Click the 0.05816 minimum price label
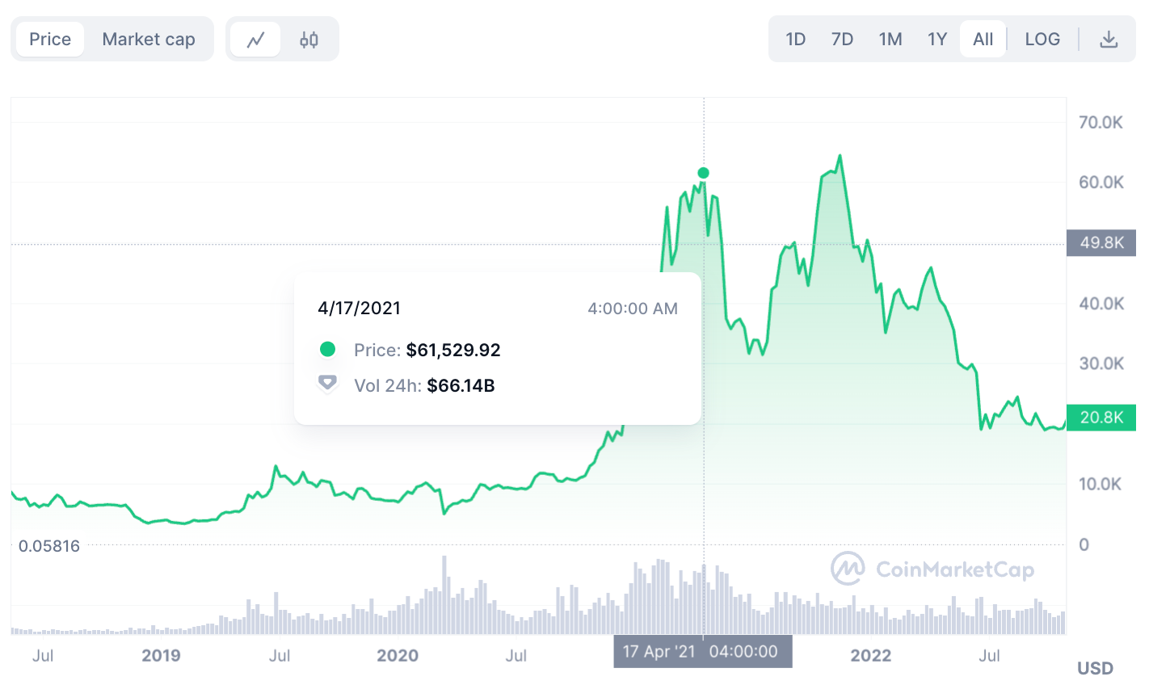The image size is (1149, 685). 49,546
